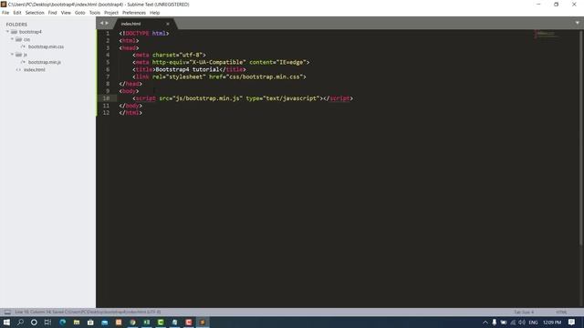The image size is (584, 328).
Task: Open the Selection menu
Action: (x=35, y=13)
